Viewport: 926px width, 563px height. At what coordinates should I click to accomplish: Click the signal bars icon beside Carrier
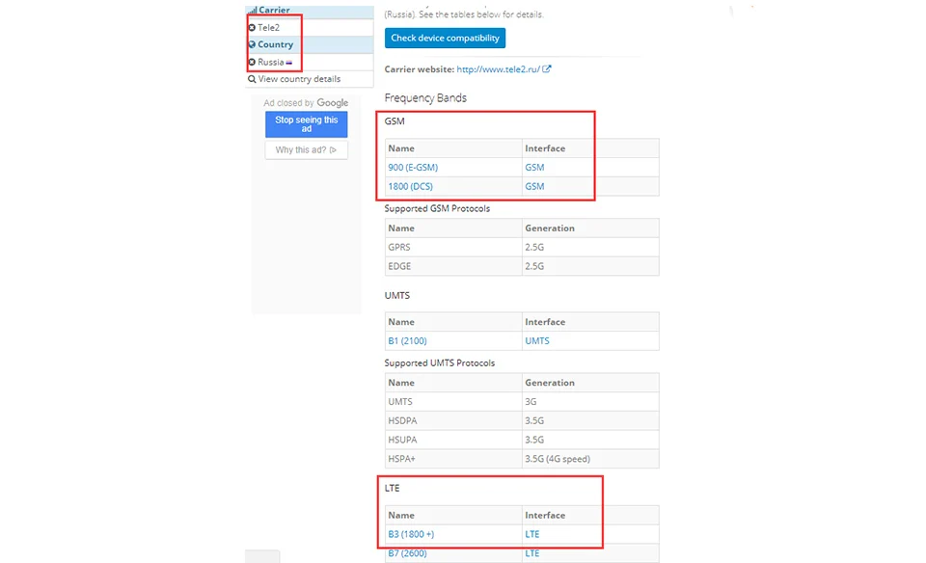click(x=252, y=10)
